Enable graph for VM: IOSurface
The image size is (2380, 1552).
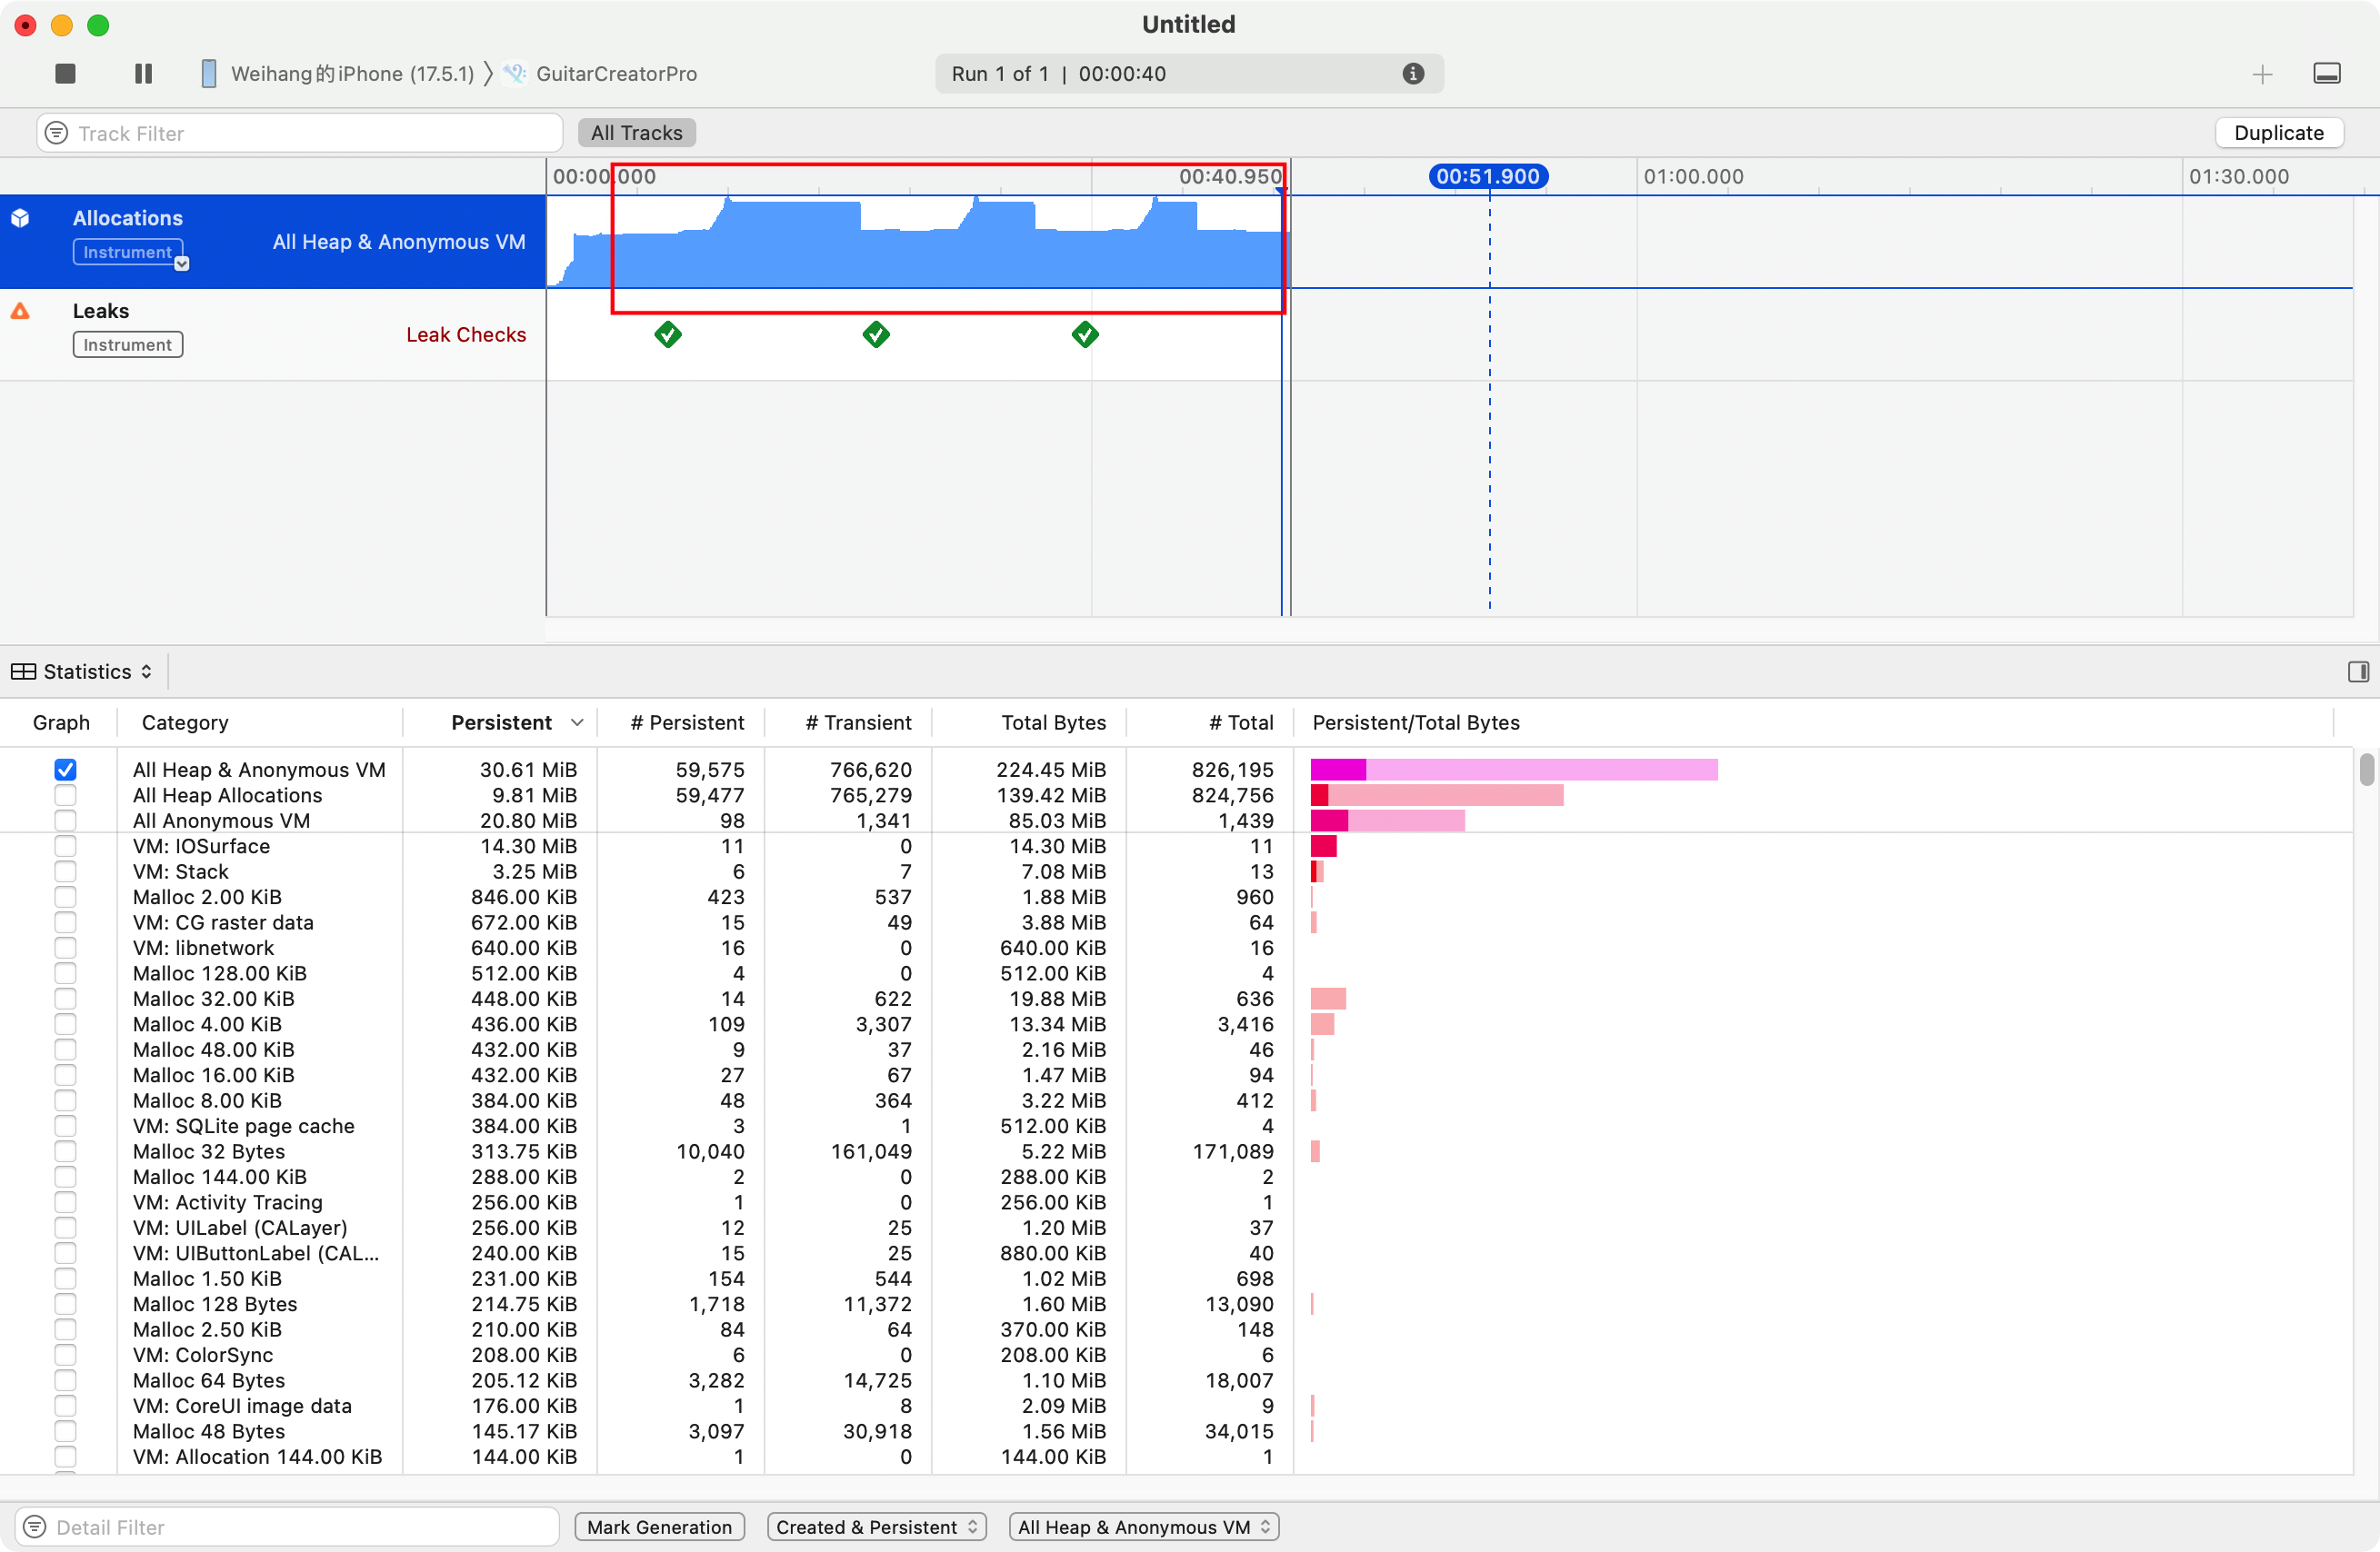pos(65,847)
